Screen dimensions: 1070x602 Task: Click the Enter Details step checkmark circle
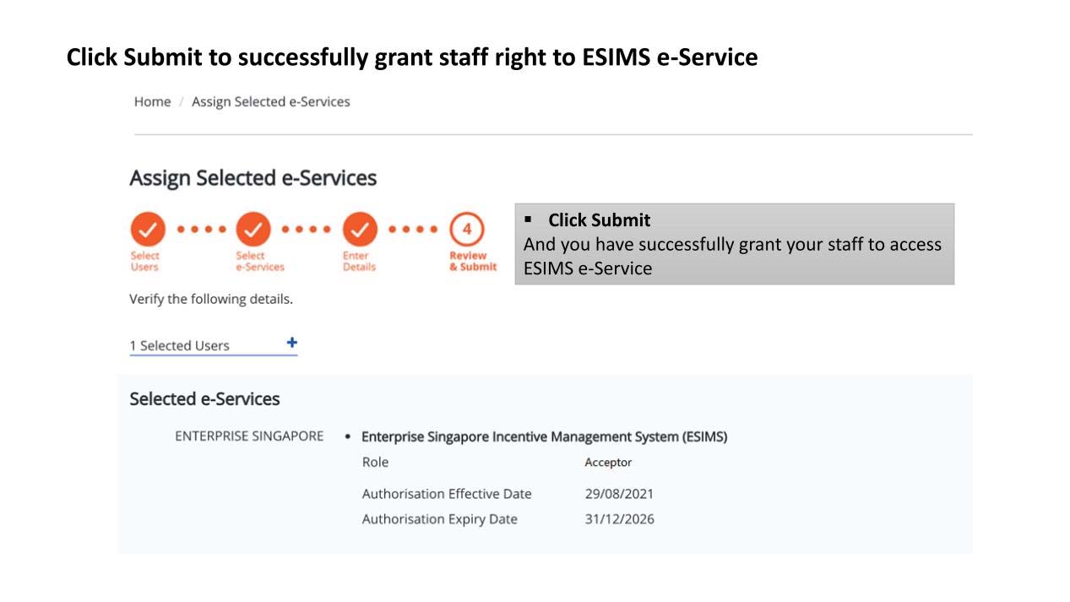tap(360, 229)
